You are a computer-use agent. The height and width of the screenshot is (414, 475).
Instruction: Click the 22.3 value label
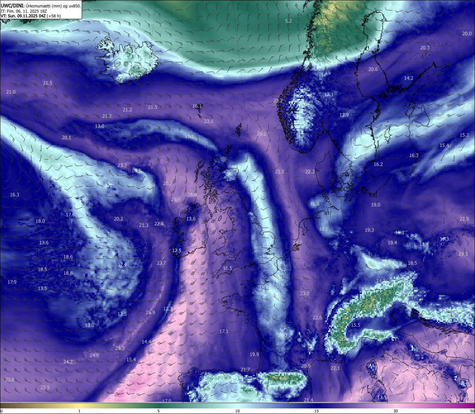pos(310,172)
